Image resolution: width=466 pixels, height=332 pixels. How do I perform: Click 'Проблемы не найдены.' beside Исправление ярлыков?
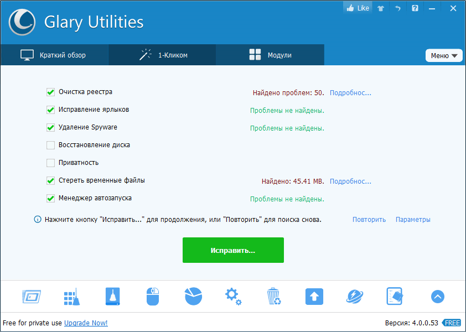coord(287,111)
